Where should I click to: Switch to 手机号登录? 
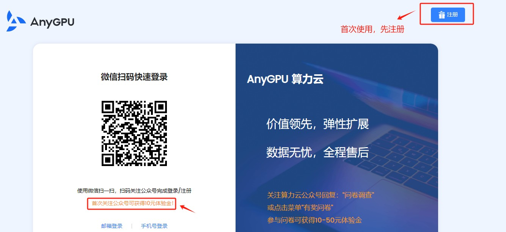tap(154, 226)
